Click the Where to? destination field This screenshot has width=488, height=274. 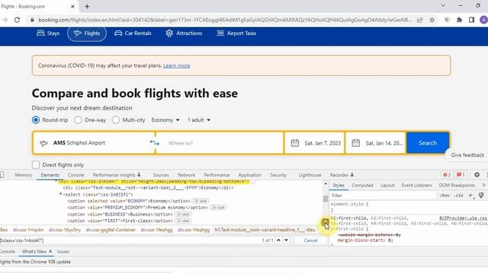click(x=220, y=143)
